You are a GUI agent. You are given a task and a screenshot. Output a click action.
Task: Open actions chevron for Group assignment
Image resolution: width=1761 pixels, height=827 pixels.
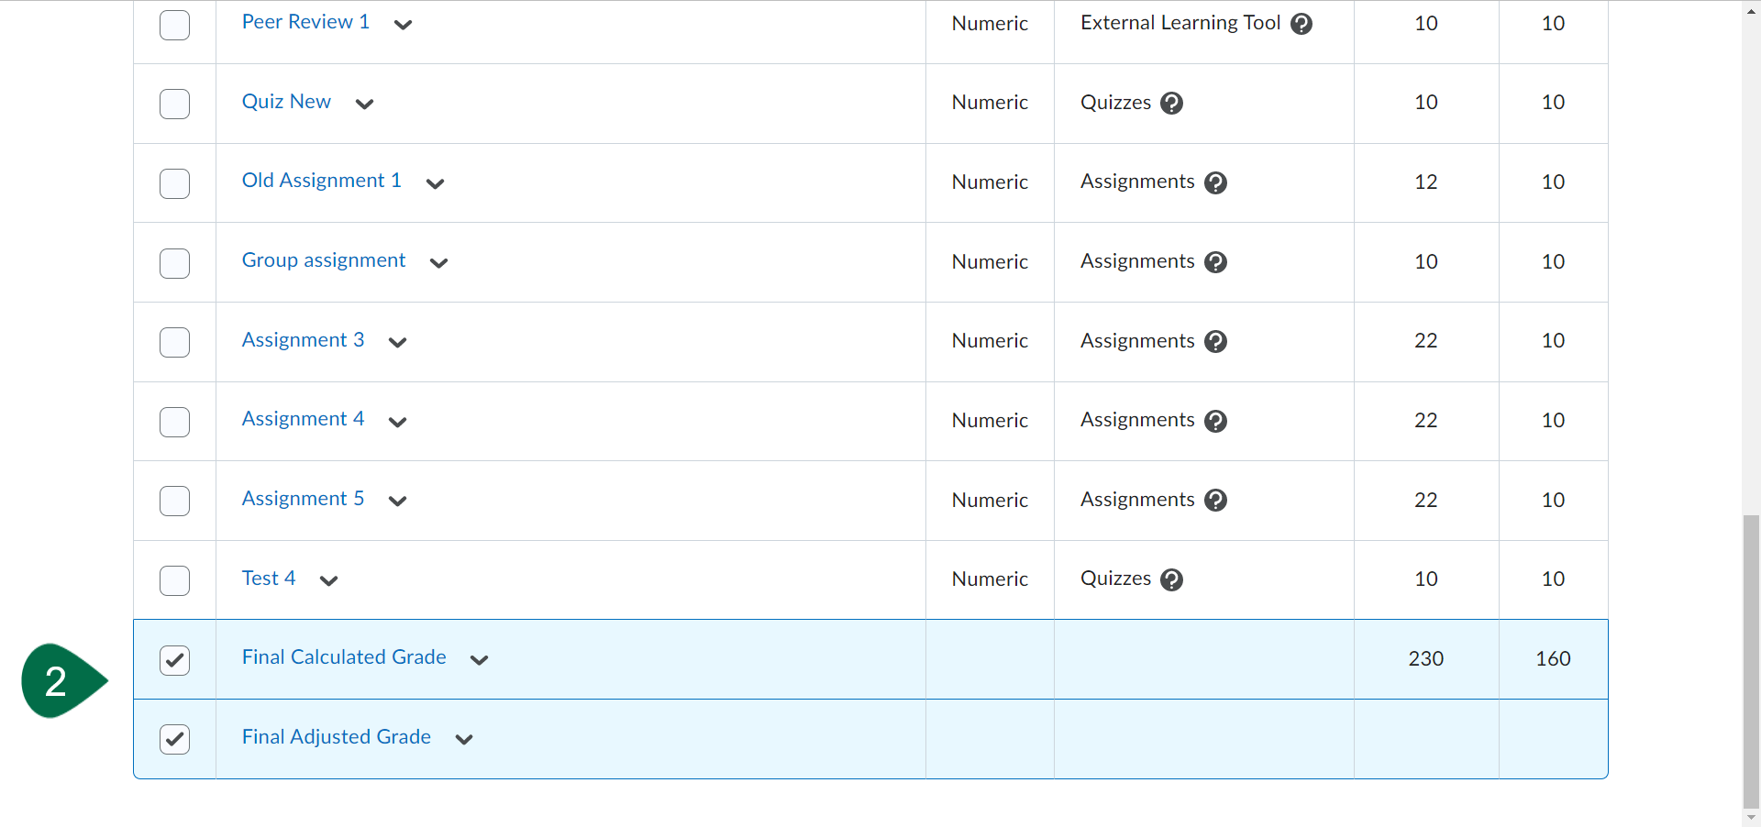438,263
